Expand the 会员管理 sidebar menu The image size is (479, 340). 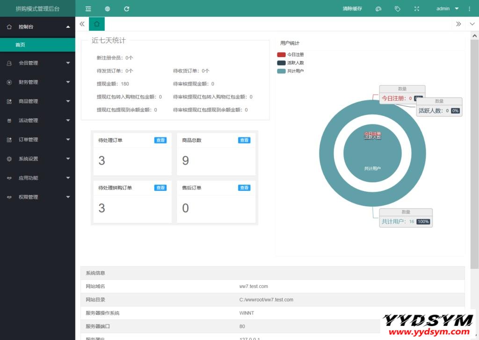pyautogui.click(x=36, y=63)
